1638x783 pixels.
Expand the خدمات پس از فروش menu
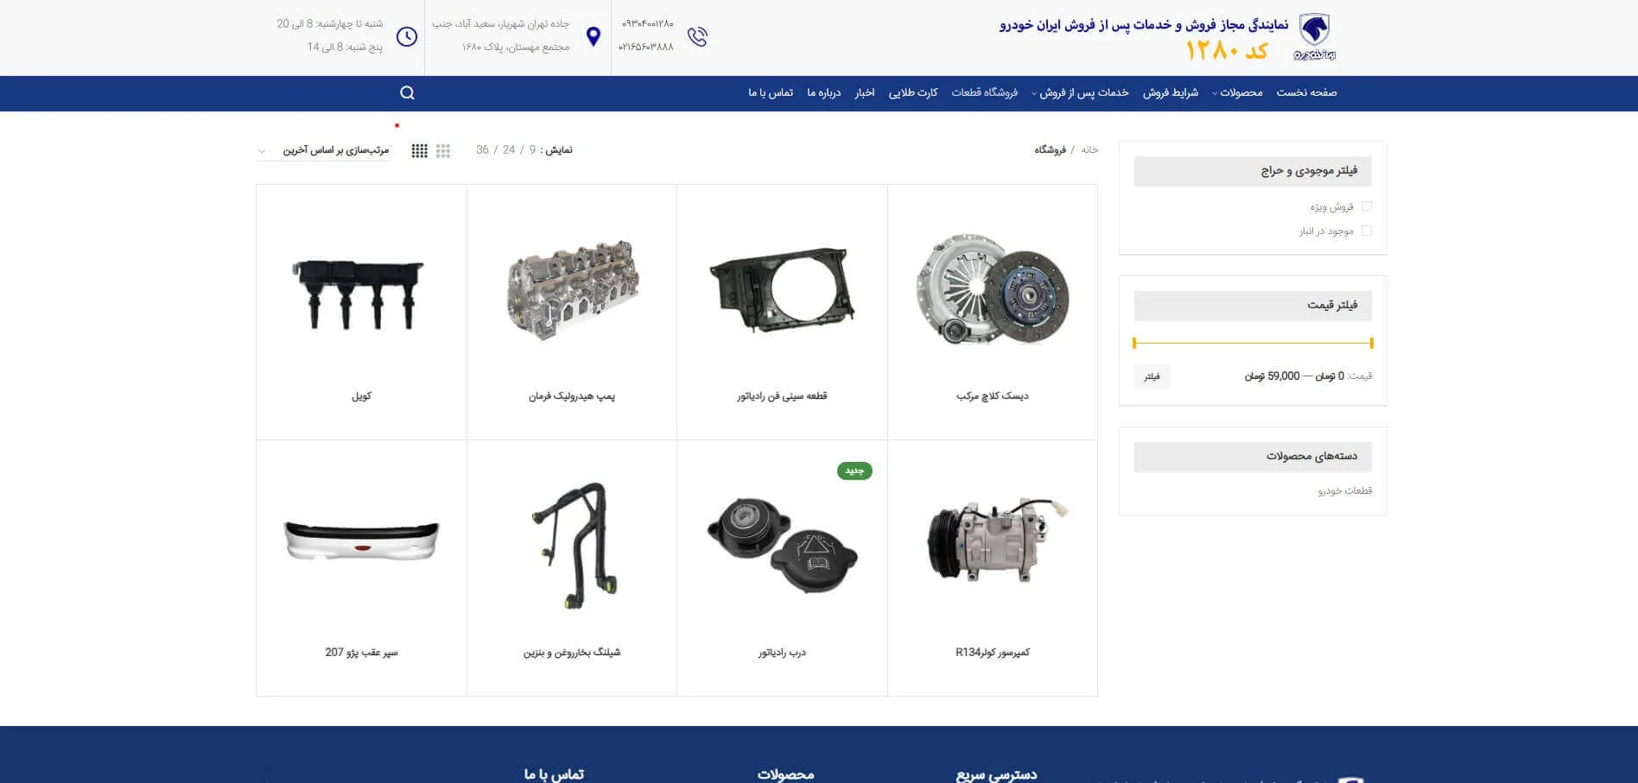(1080, 93)
